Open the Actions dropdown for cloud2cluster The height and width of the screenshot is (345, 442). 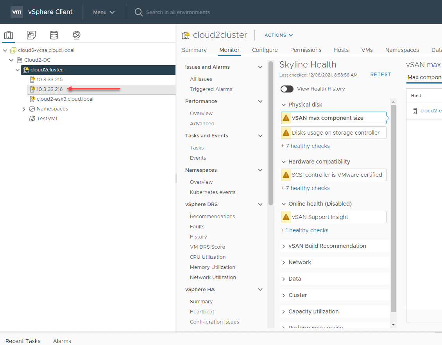pos(279,35)
